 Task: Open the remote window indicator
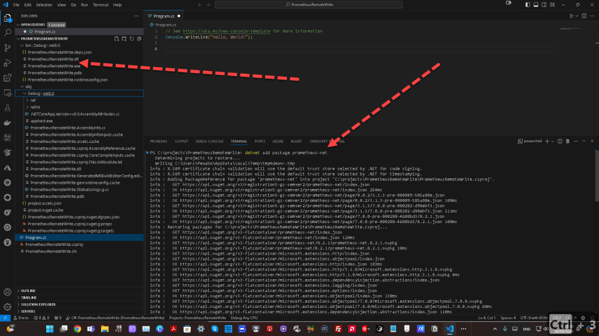[5, 318]
